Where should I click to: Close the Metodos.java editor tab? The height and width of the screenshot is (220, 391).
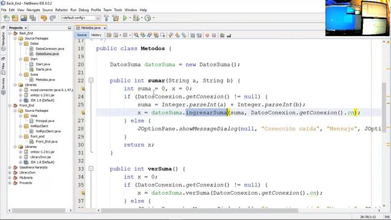tap(104, 28)
